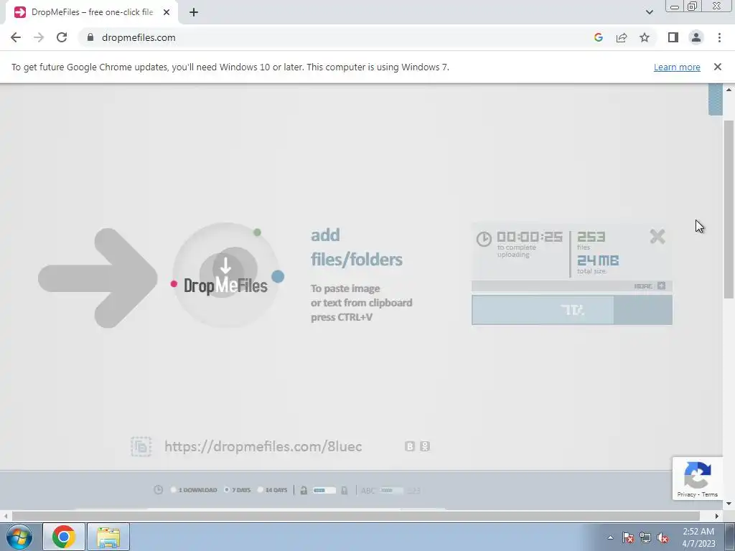Screen dimensions: 735x551
Task: Select the https://dropmefiles.com/8luec link field
Action: point(263,446)
